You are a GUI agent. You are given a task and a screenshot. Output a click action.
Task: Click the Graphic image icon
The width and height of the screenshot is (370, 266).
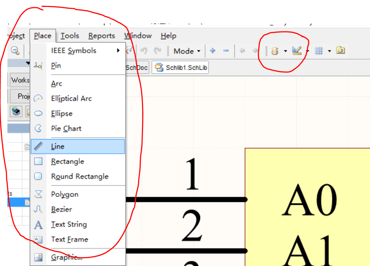pos(38,257)
